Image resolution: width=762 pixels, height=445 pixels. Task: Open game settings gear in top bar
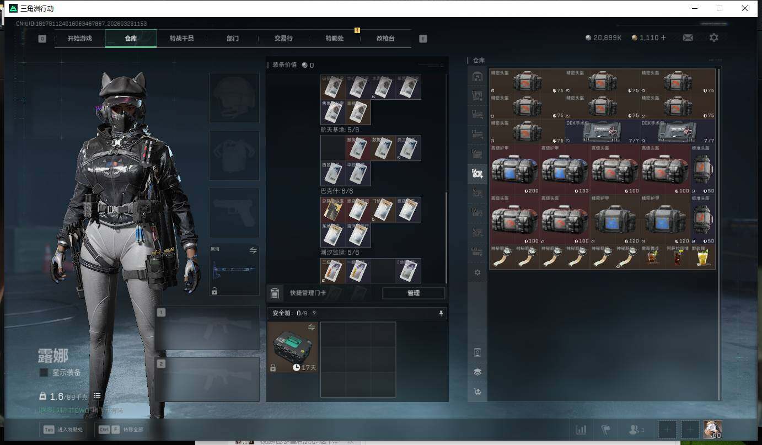point(714,38)
